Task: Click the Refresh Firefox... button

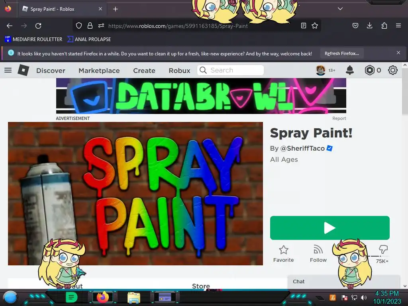Action: (x=341, y=53)
